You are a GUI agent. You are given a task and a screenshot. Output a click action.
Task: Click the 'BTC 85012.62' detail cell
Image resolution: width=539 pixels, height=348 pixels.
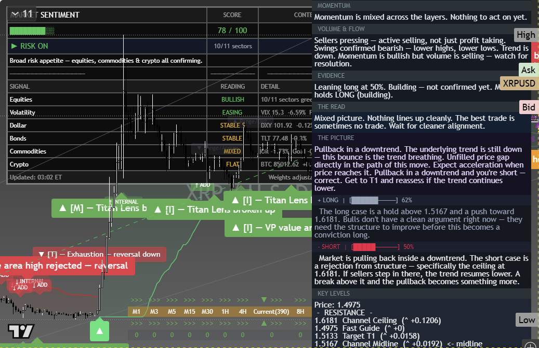286,164
